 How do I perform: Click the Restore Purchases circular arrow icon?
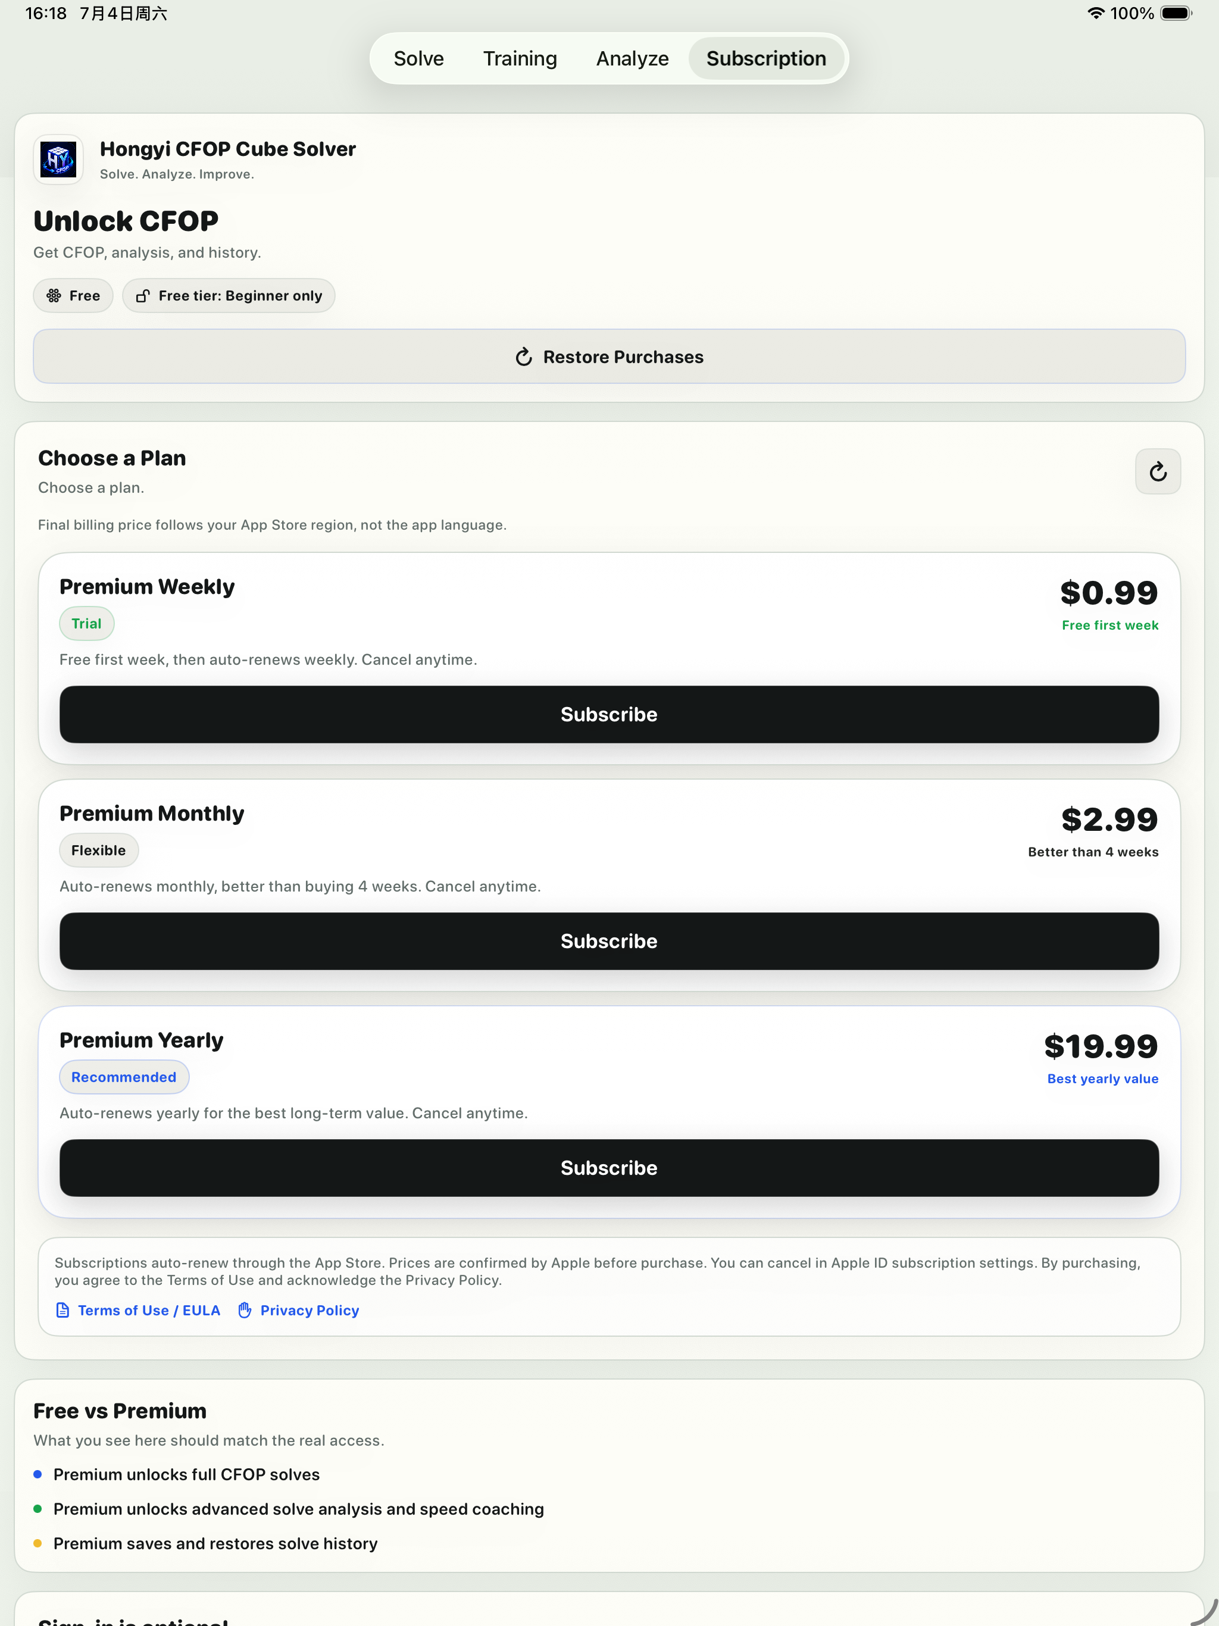(x=523, y=357)
